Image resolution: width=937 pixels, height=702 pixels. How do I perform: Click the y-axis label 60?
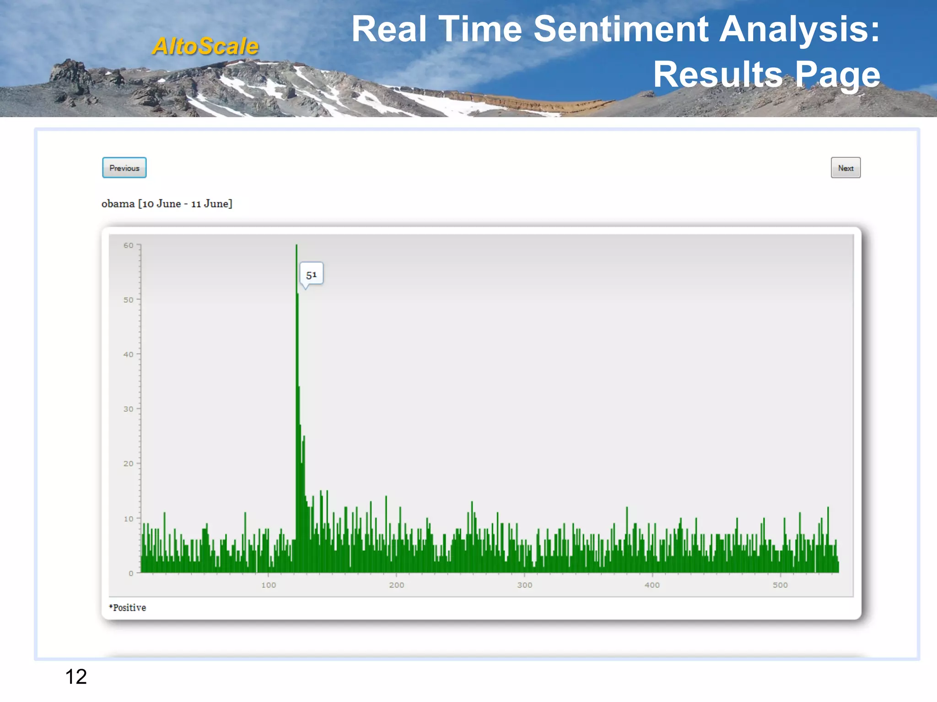click(x=129, y=245)
